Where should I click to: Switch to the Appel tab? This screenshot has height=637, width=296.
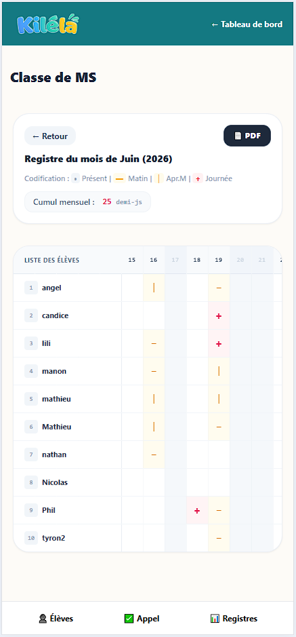[142, 619]
